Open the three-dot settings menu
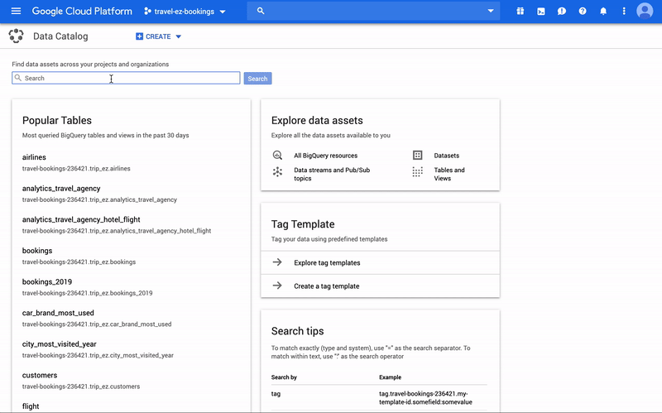662x413 pixels. point(624,12)
